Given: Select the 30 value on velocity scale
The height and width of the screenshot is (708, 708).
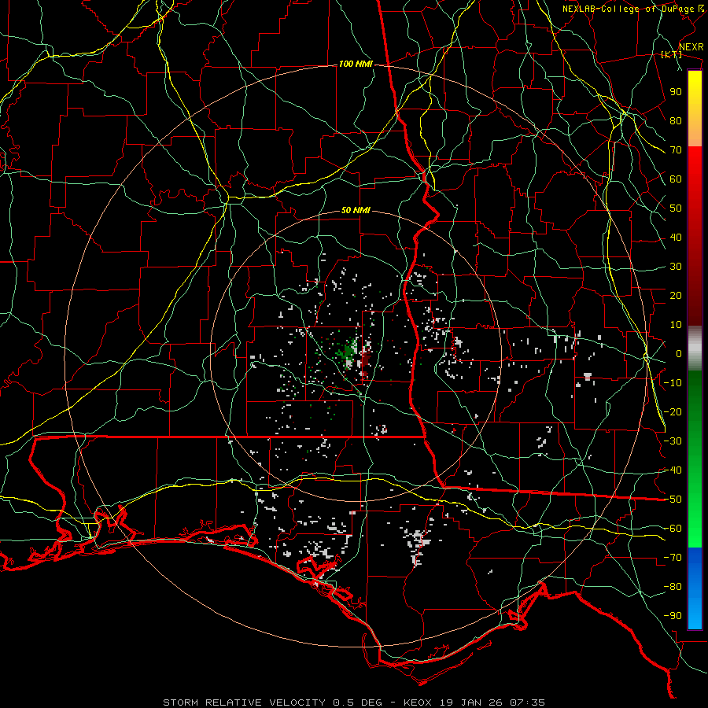Looking at the screenshot, I should (676, 267).
